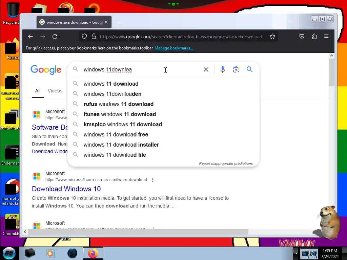Screen dimensions: 347x260
Task: Open the taskbar clock showing 1:39 PM
Action: pyautogui.click(x=330, y=254)
